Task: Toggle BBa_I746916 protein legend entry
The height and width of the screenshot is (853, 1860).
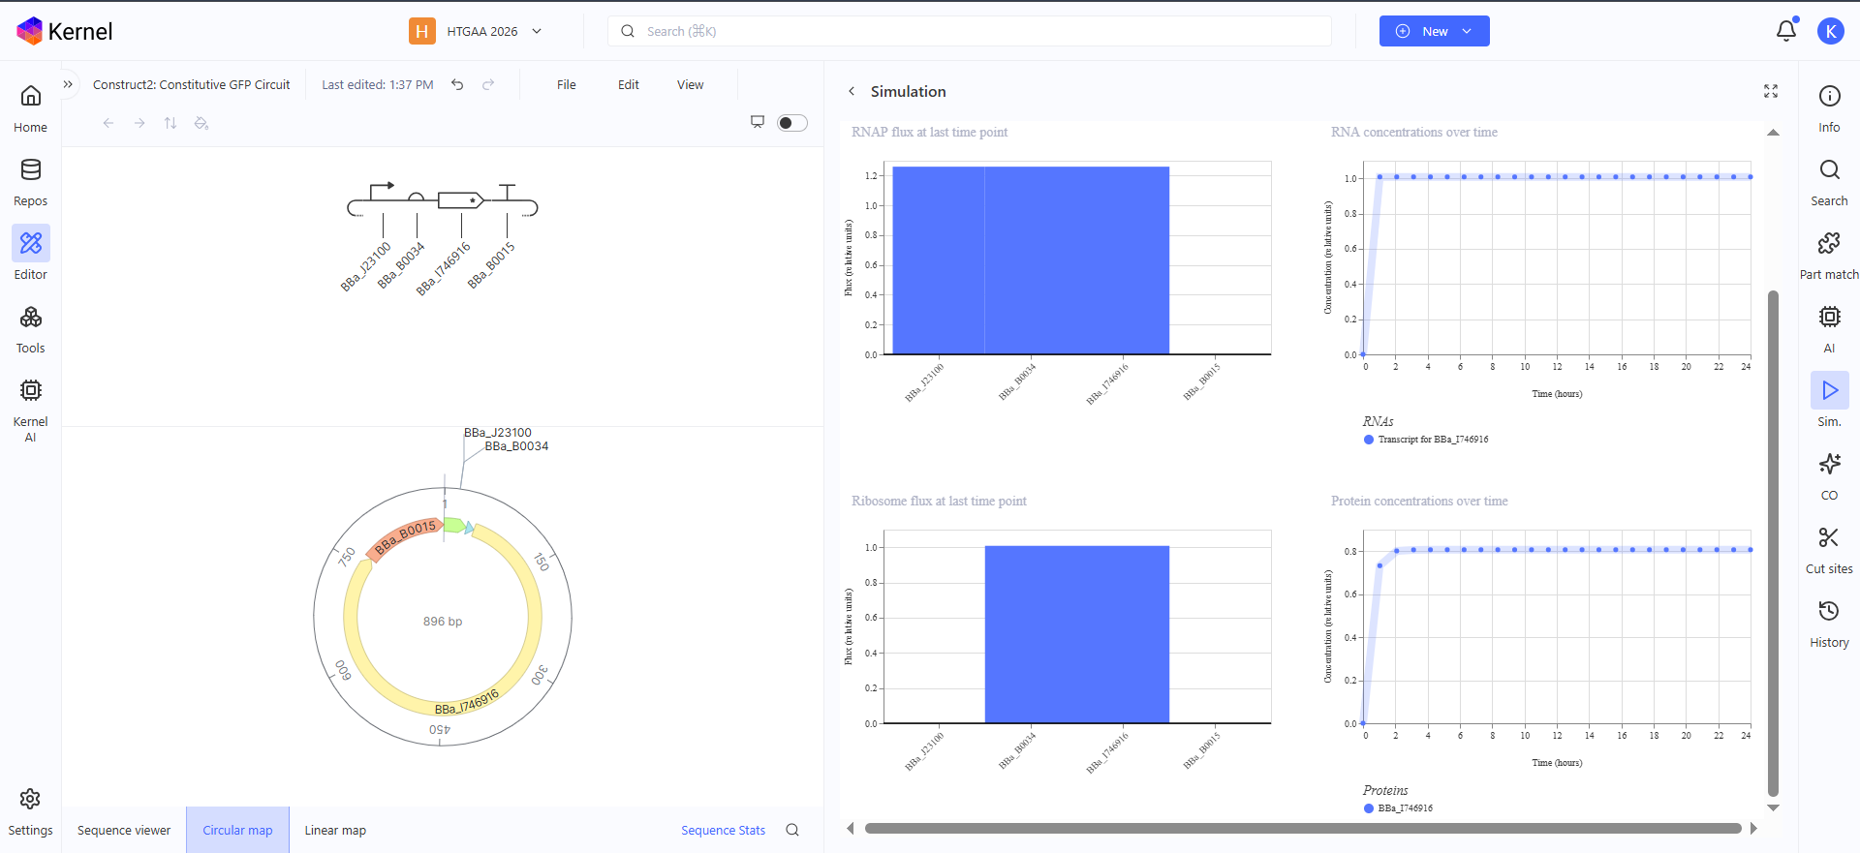Action: point(1398,808)
